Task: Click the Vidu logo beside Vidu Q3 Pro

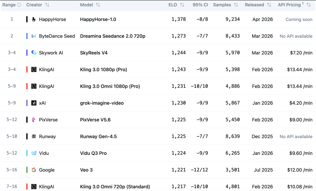Action: (x=34, y=153)
